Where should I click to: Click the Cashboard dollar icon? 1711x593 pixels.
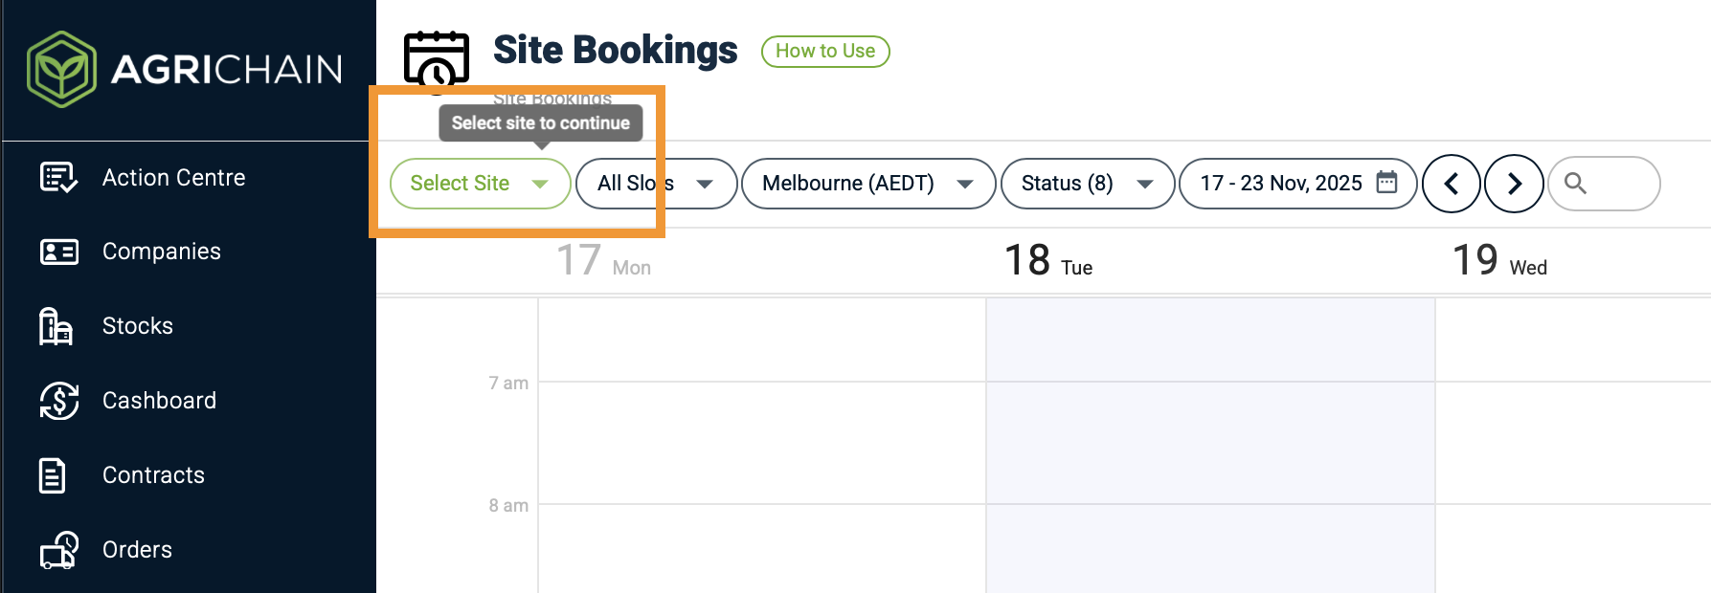[x=58, y=401]
